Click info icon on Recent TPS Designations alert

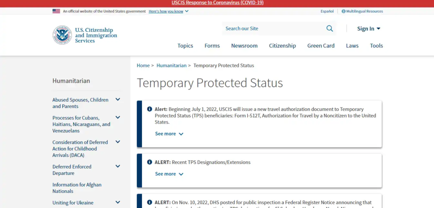[150, 162]
